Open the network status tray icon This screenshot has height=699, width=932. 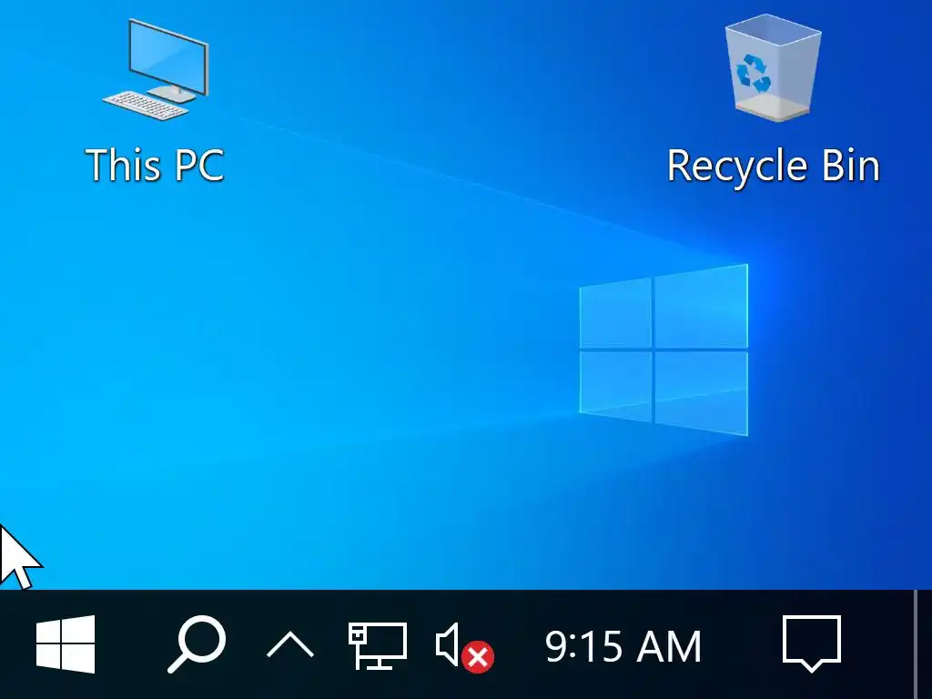[x=378, y=645]
